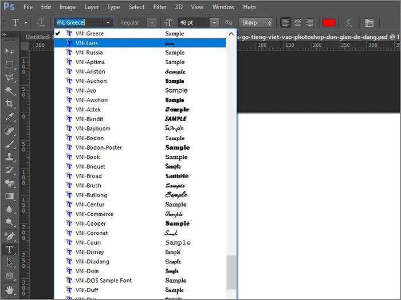
Task: Open the font size dropdown arrow
Action: [x=214, y=23]
